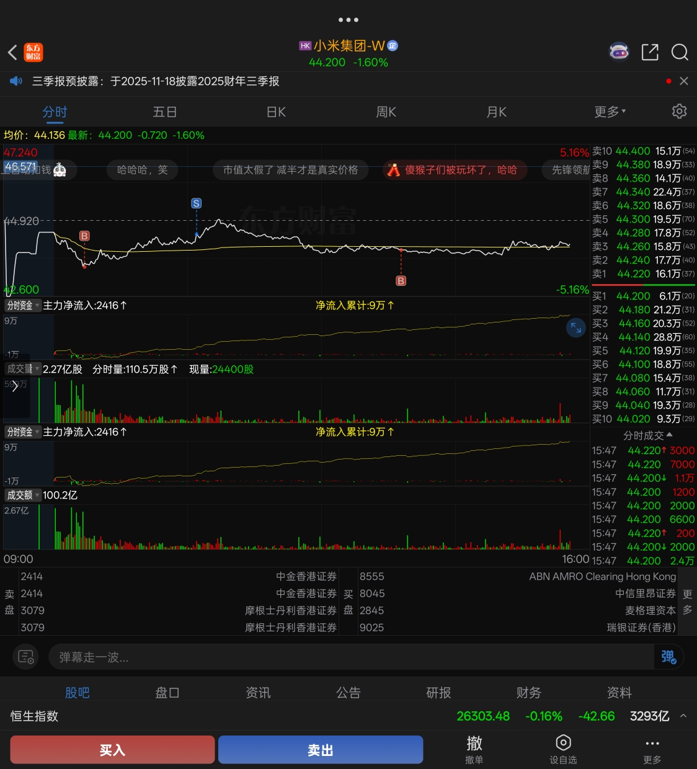The height and width of the screenshot is (769, 697).
Task: Open the 成交额 indicator dropdown
Action: (23, 495)
